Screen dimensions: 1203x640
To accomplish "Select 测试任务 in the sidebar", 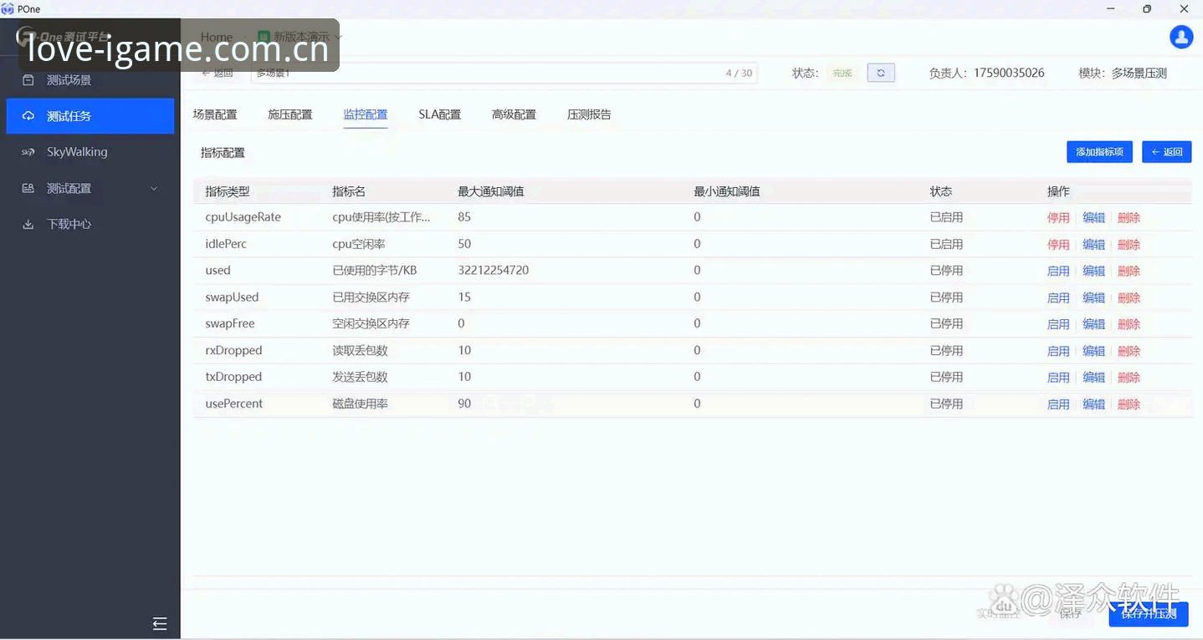I will click(90, 116).
